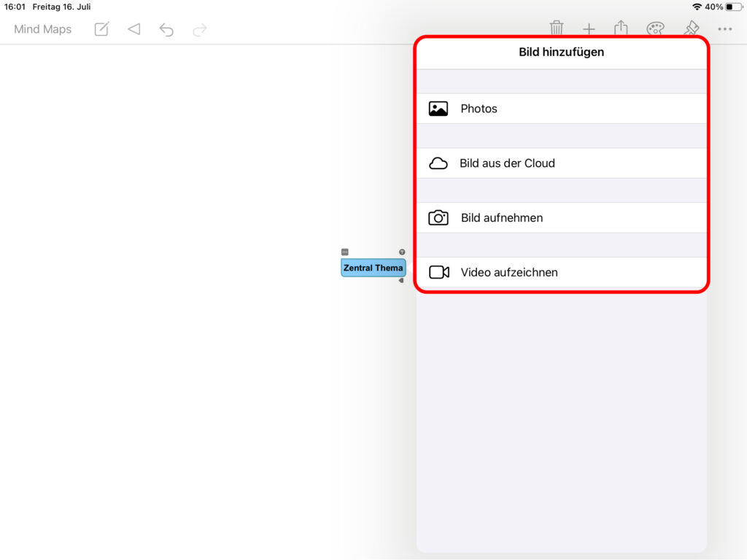Click the T text handle above node
Screen dimensions: 747x560
click(402, 252)
